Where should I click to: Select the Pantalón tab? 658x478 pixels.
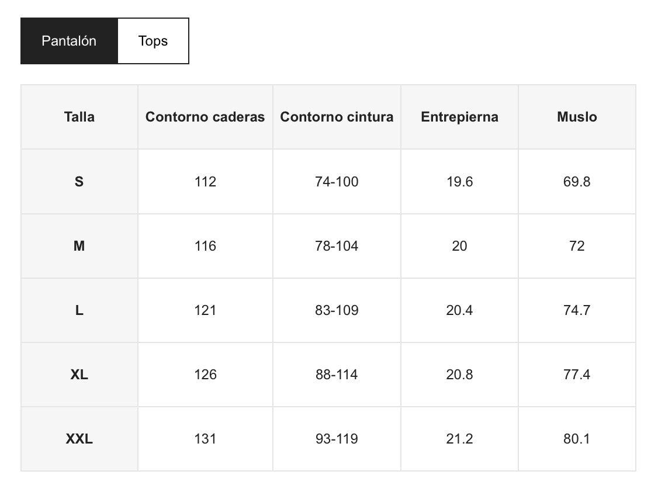coord(69,41)
